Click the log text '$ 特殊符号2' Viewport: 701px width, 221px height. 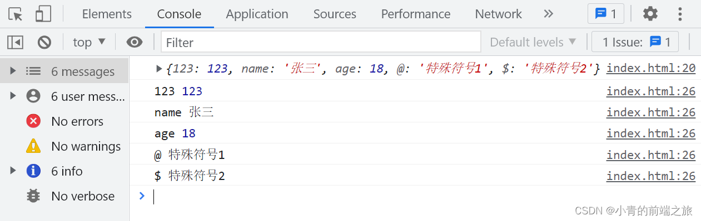[190, 176]
